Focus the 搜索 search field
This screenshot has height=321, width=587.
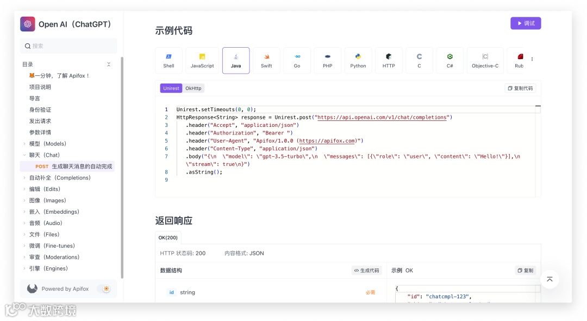[68, 46]
